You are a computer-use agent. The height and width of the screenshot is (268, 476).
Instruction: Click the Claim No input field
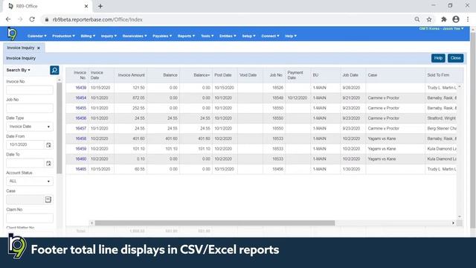(x=30, y=218)
